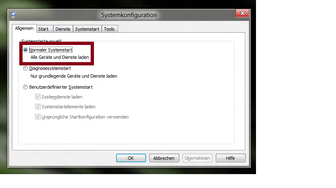Select Benutzerdefinierter Systemstart radio button
336x188 pixels.
pyautogui.click(x=25, y=87)
